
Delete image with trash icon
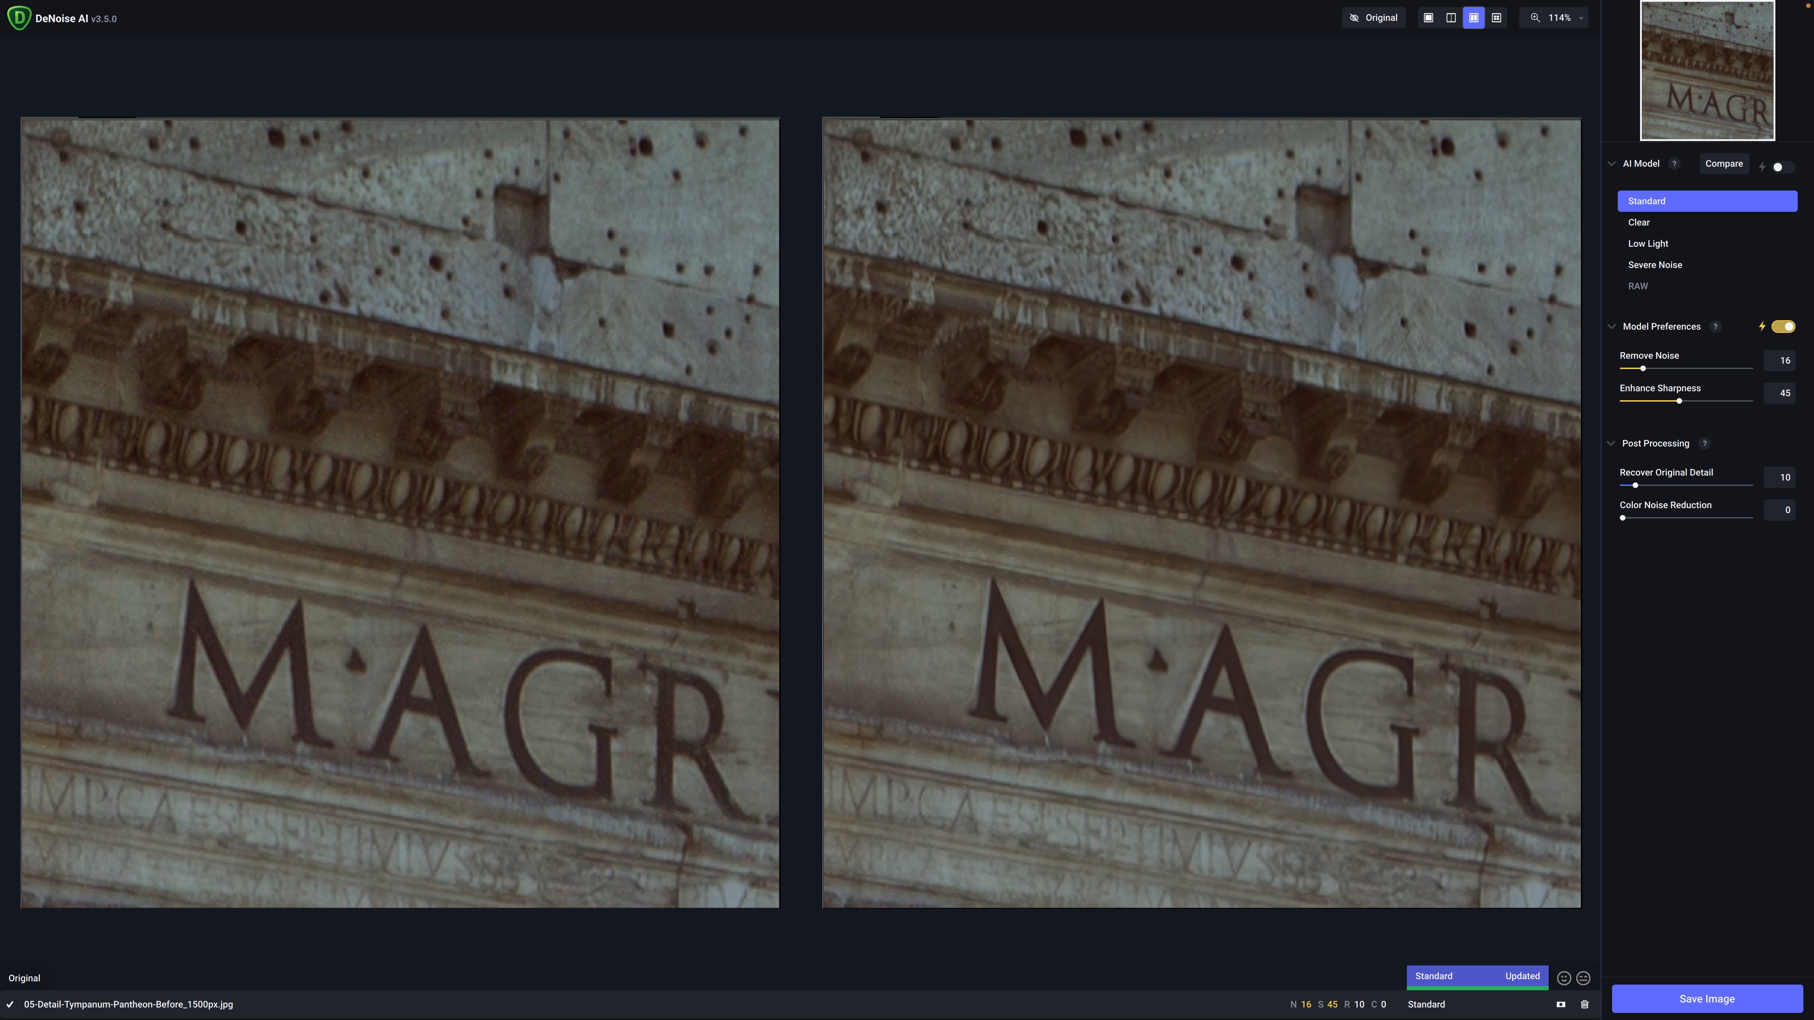(1584, 1004)
